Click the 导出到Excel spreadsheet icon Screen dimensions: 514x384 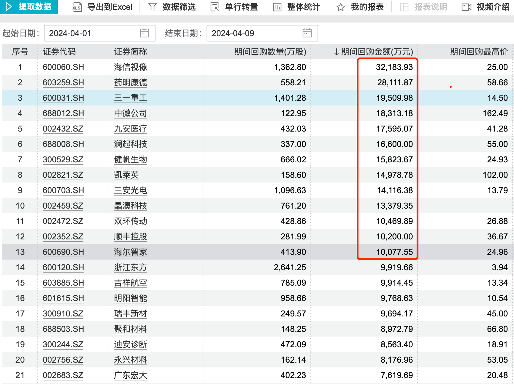[77, 7]
